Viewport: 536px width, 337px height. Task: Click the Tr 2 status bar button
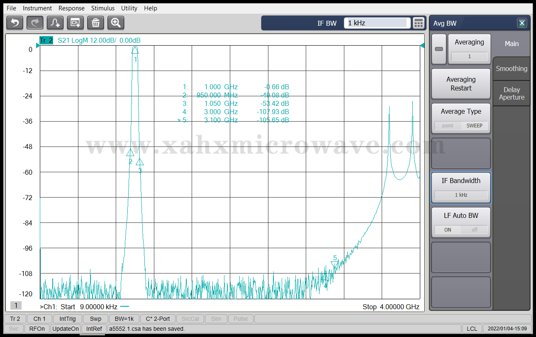coord(15,319)
